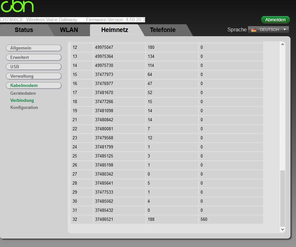Click the German flag icon beside DEUTSCH
296x247 pixels.
[253, 29]
